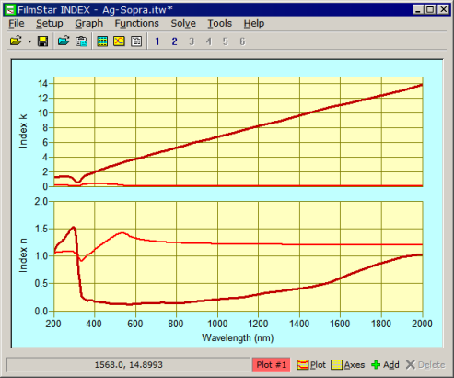This screenshot has width=454, height=378.
Task: Open the File menu
Action: pos(17,23)
